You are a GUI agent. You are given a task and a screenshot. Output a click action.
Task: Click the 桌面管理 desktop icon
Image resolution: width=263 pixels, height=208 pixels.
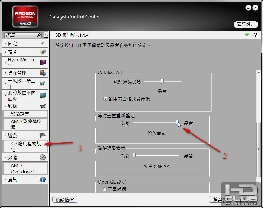pos(43,73)
